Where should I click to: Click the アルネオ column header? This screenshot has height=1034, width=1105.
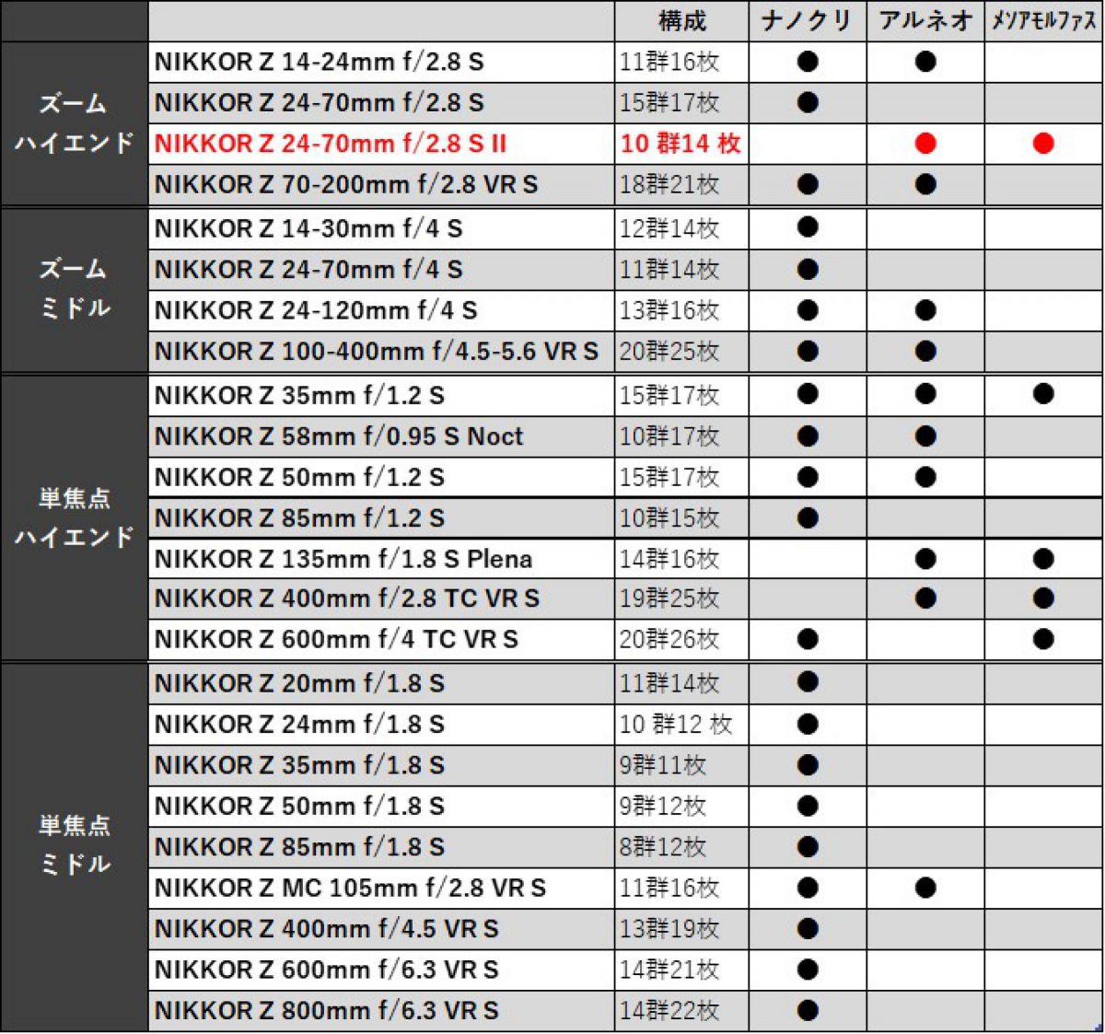[x=925, y=21]
